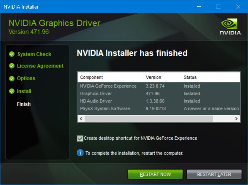Select the Install step in the sidebar
Viewport: 248px width, 185px height.
tap(24, 91)
